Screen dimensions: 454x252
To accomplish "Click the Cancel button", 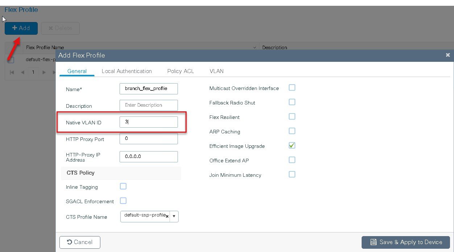I will pyautogui.click(x=80, y=242).
